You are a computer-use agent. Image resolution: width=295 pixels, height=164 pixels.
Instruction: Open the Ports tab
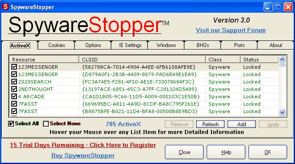239,45
